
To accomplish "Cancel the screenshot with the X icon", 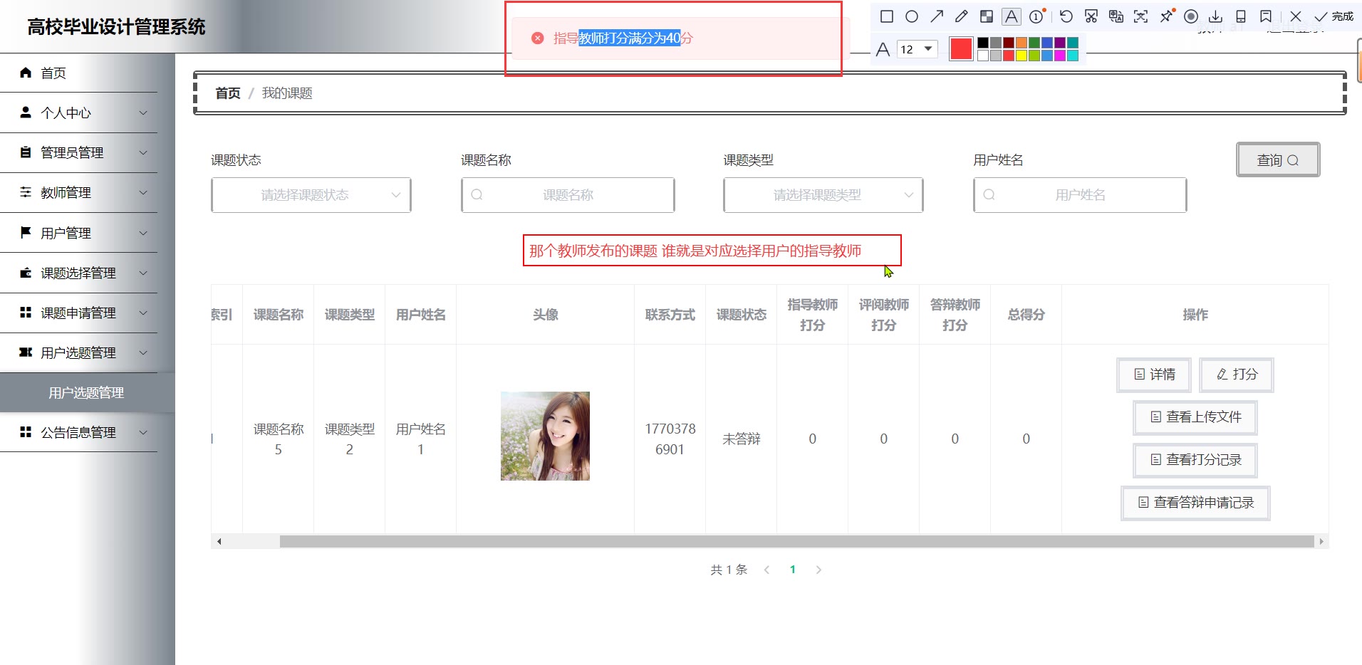I will pyautogui.click(x=1296, y=16).
